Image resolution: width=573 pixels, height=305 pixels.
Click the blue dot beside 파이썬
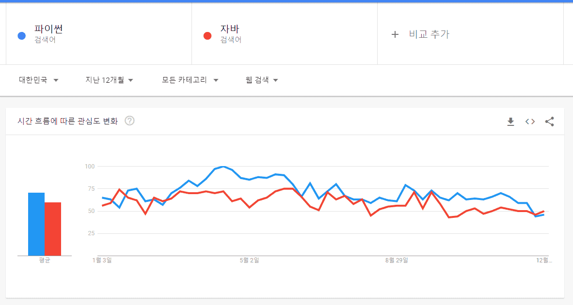pos(21,35)
